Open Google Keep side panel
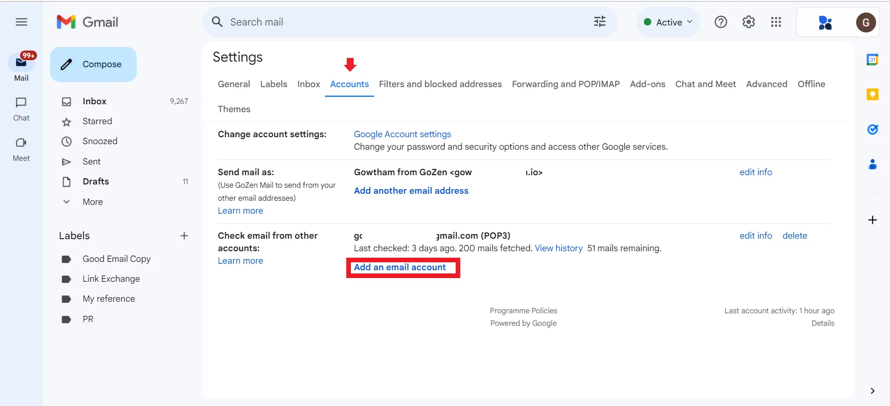 tap(872, 95)
